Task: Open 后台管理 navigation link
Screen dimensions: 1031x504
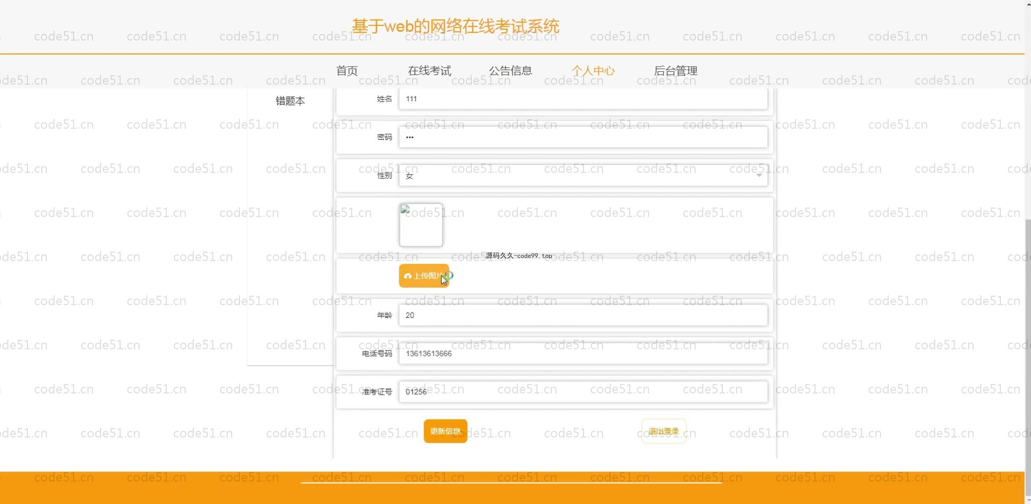Action: coord(676,71)
